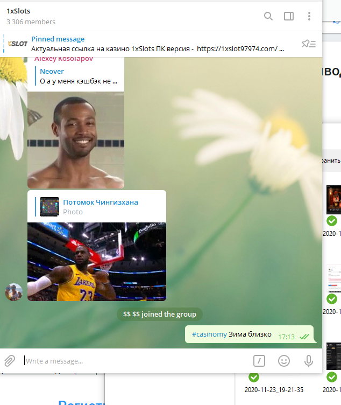341x405 pixels.
Task: Click the paperclip attach file icon
Action: tap(10, 361)
